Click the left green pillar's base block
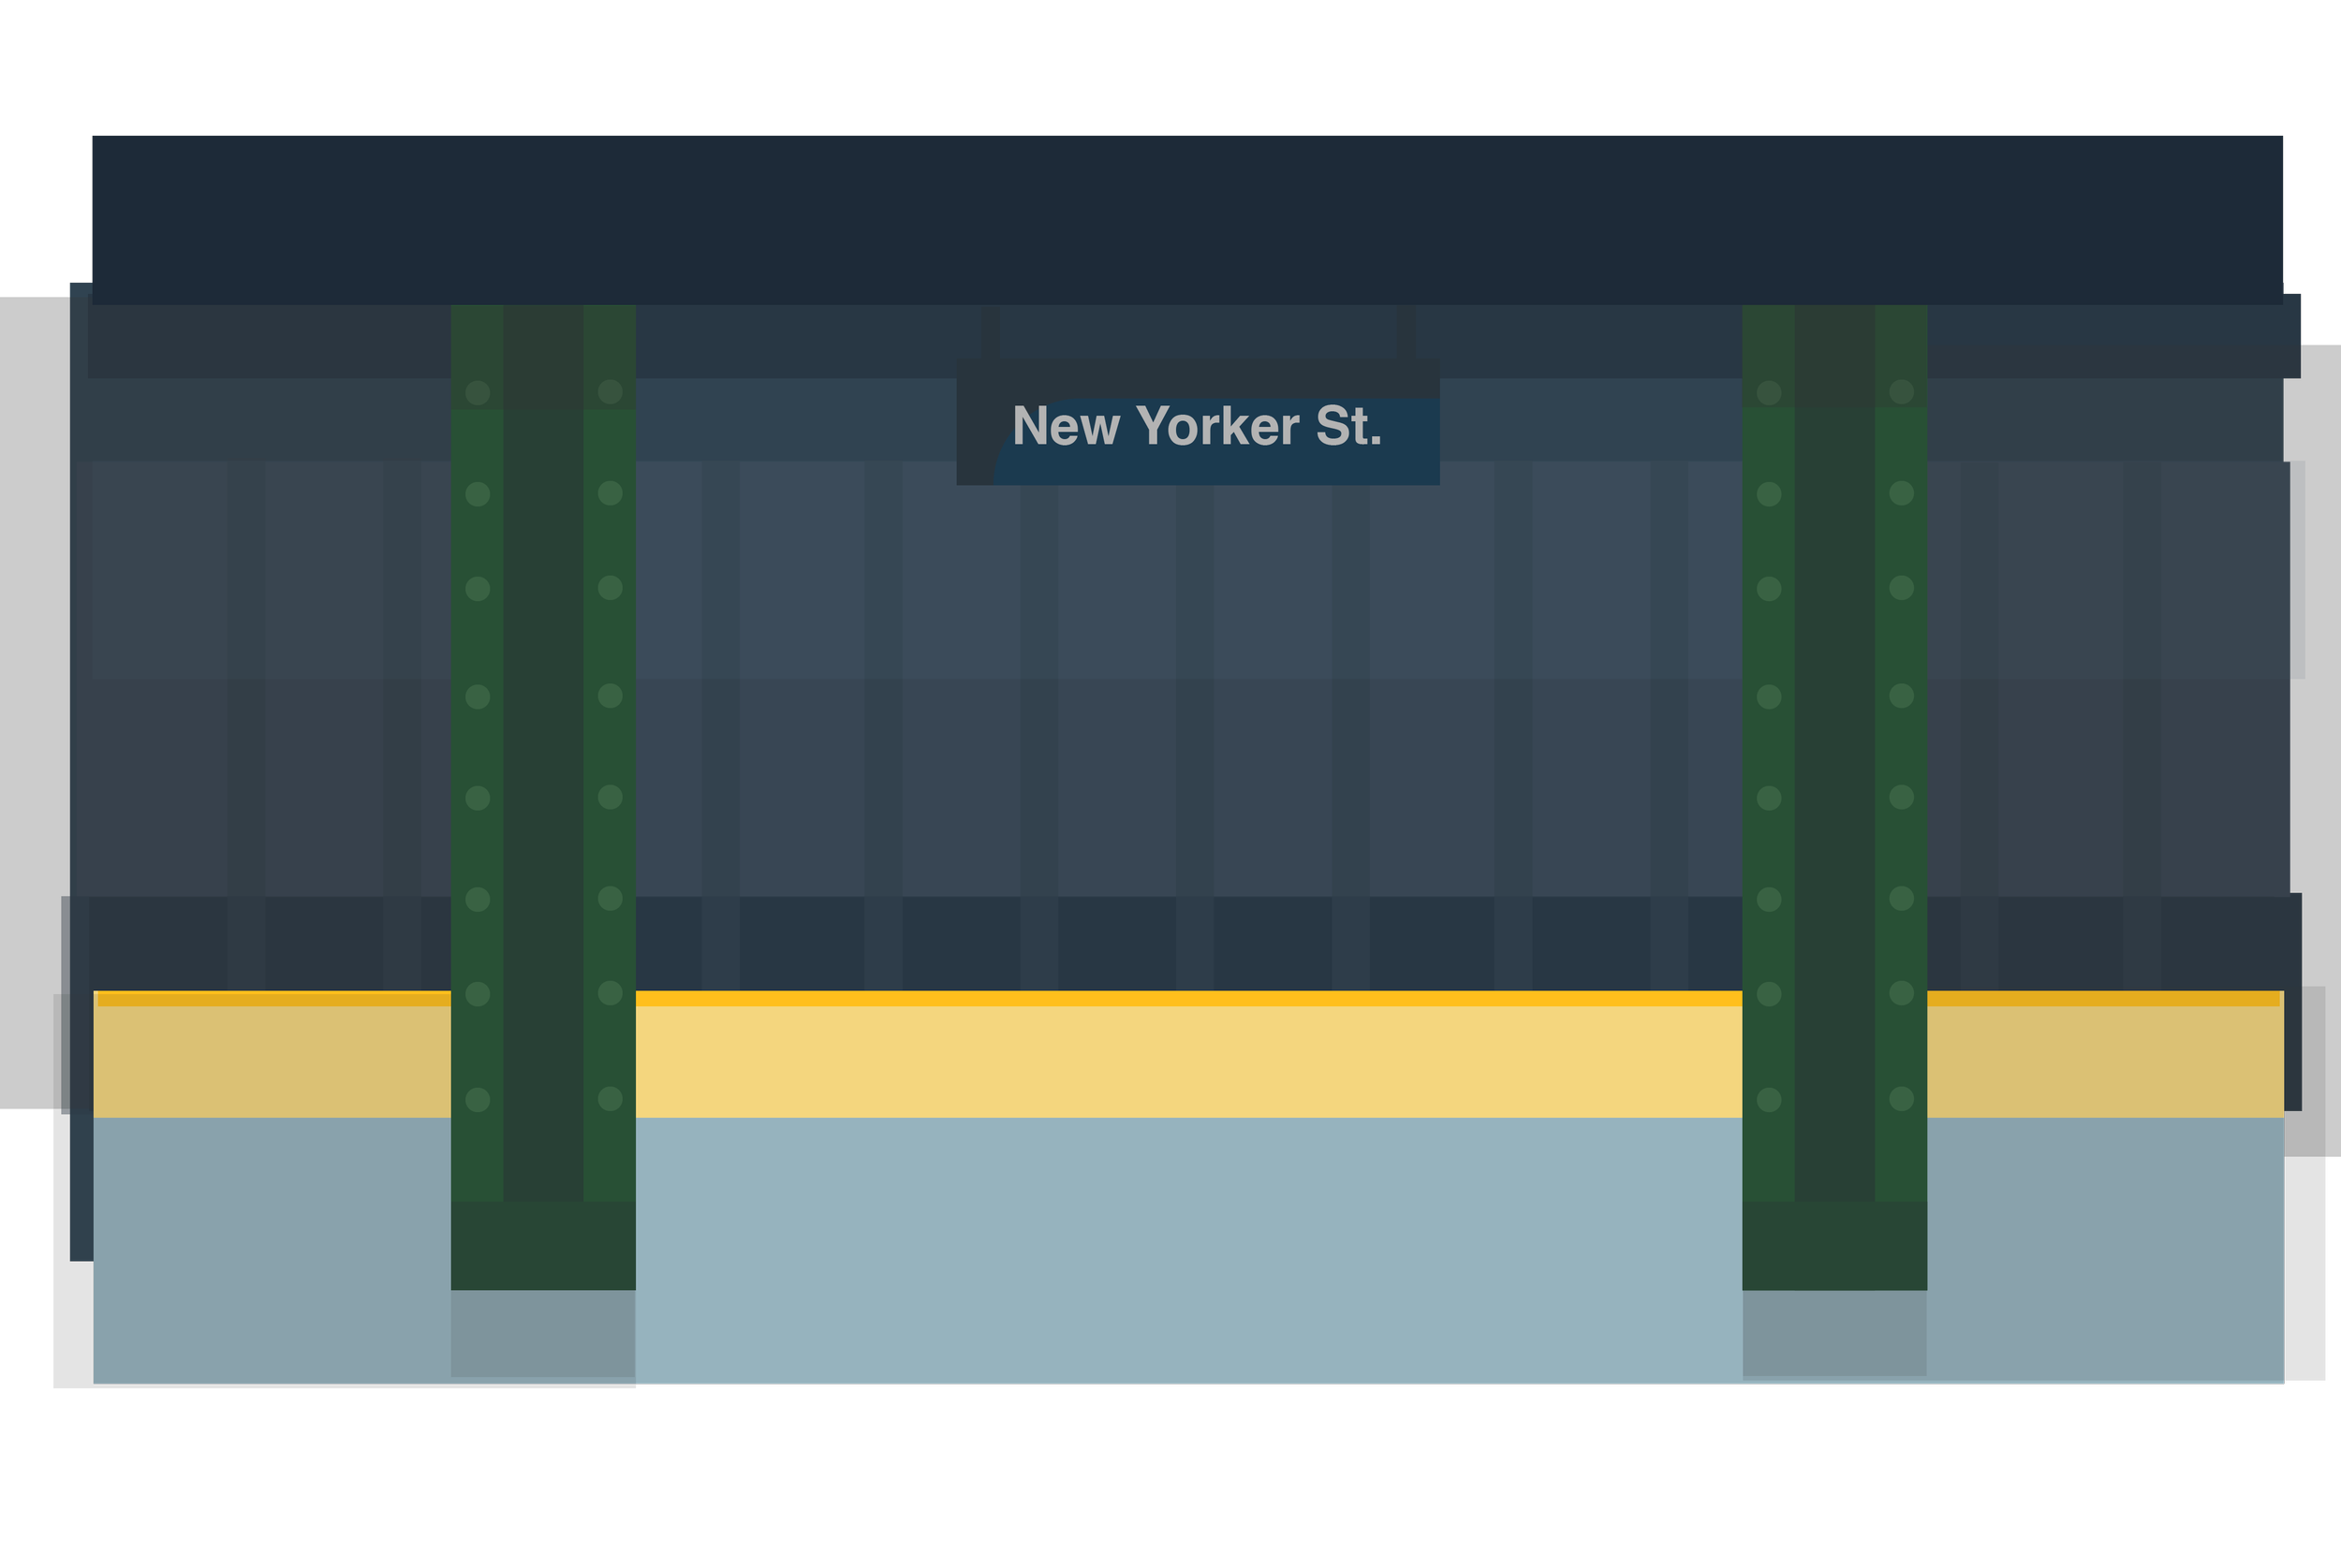This screenshot has width=2341, height=1568. click(542, 1245)
